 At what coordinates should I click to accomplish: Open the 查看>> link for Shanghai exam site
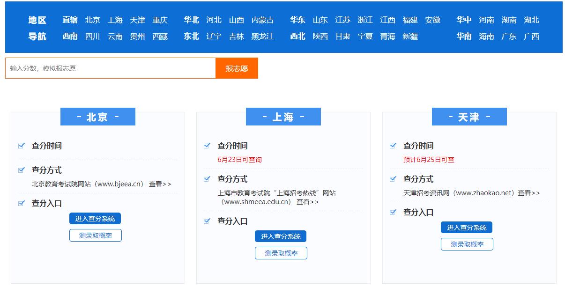tap(308, 201)
